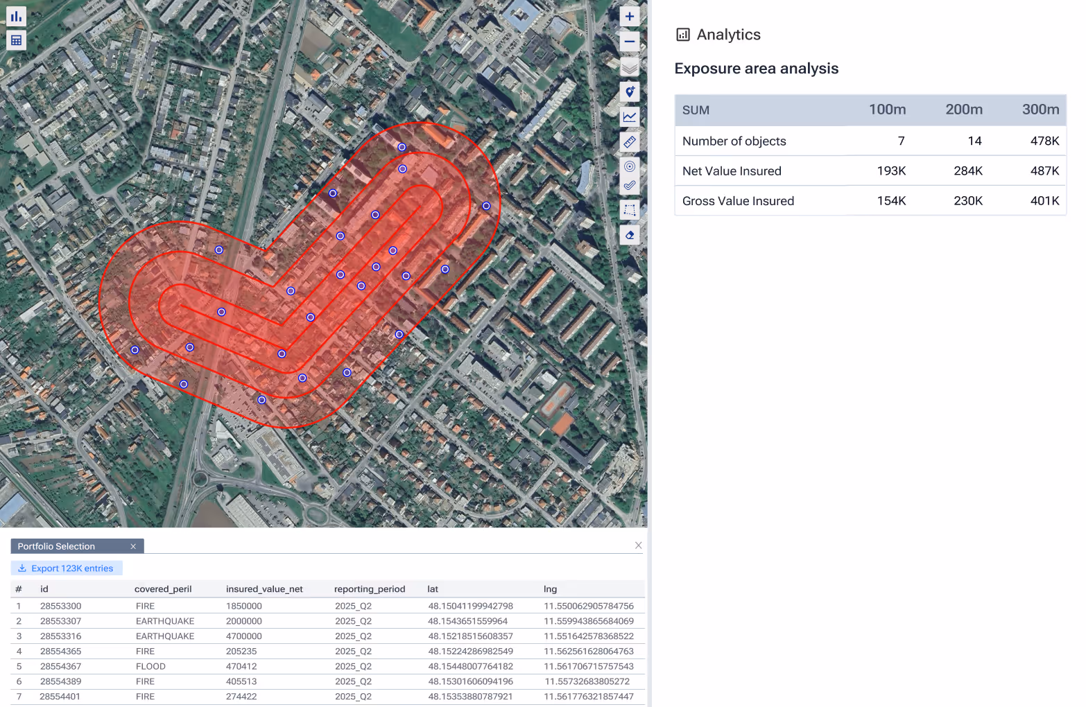Zoom out of the map
Viewport: 1086px width, 707px height.
(629, 42)
